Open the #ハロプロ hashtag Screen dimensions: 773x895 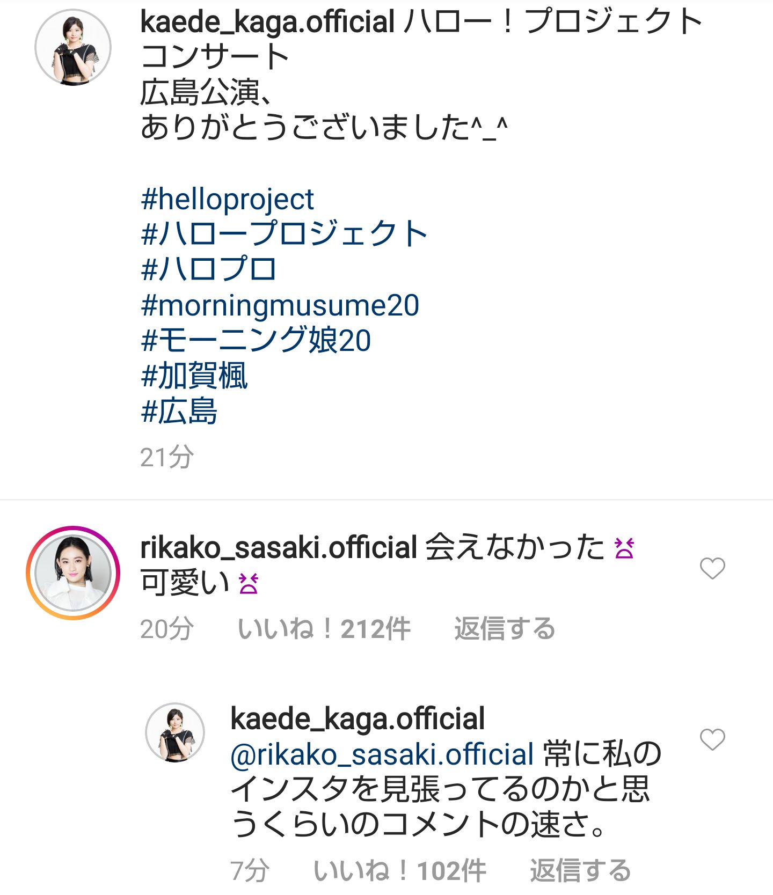click(208, 269)
